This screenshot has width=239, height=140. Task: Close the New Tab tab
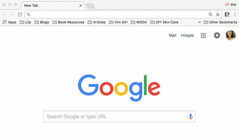[x=81, y=6]
